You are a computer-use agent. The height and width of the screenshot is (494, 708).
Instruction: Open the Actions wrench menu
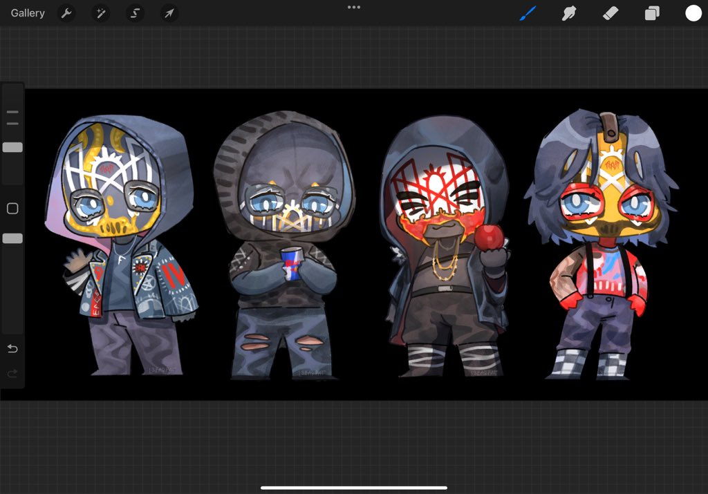coord(66,13)
